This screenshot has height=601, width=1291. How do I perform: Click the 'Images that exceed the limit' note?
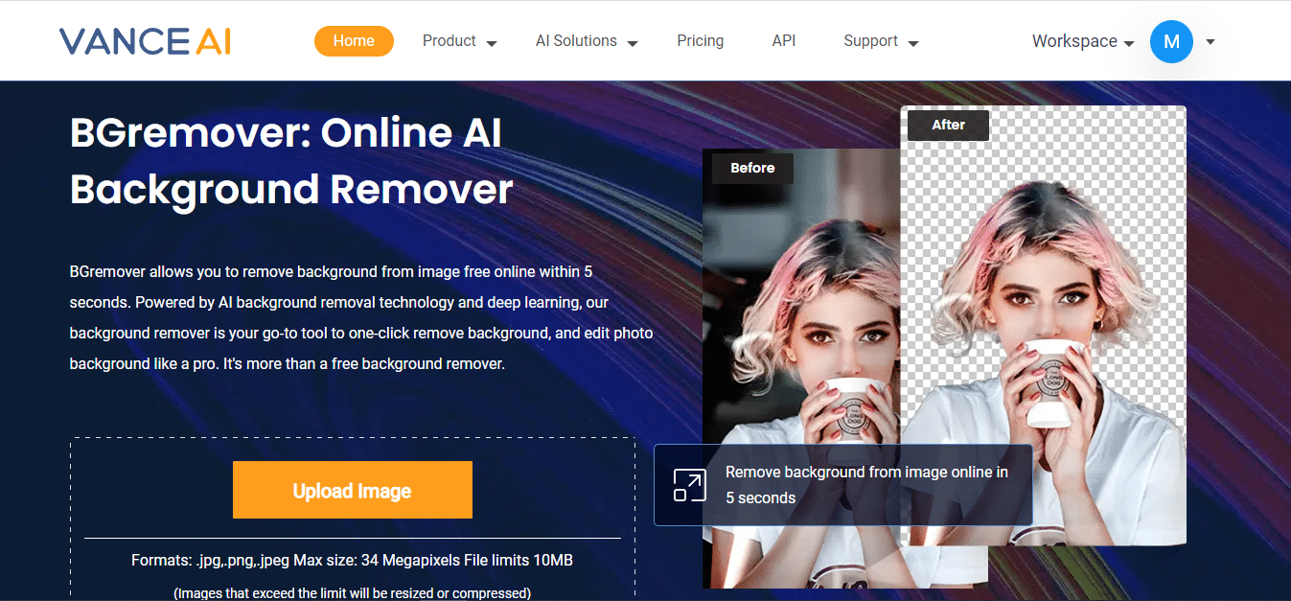[352, 593]
